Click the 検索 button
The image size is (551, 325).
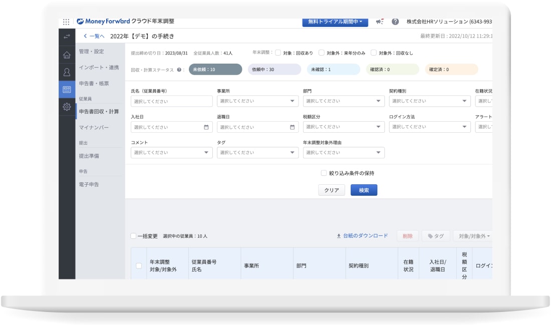pyautogui.click(x=364, y=190)
